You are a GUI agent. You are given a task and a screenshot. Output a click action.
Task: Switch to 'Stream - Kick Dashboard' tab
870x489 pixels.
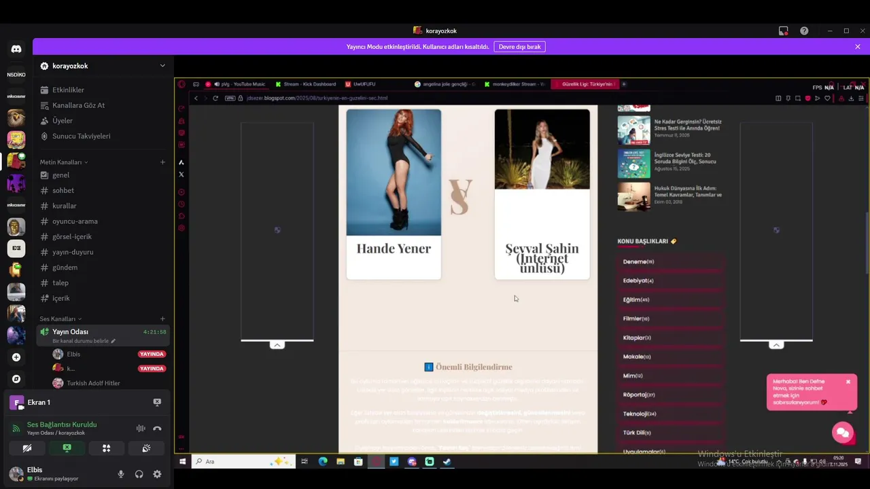tap(305, 84)
